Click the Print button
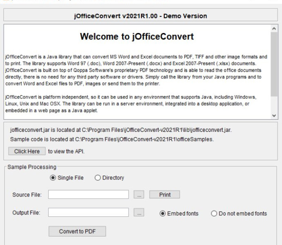282x245 pixels. [165, 194]
